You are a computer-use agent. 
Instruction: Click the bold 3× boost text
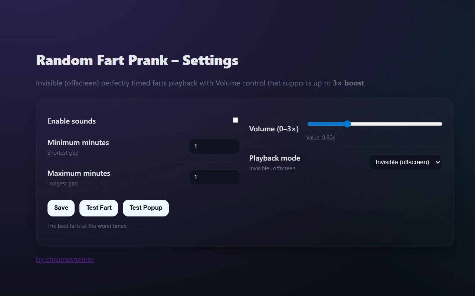(x=348, y=83)
